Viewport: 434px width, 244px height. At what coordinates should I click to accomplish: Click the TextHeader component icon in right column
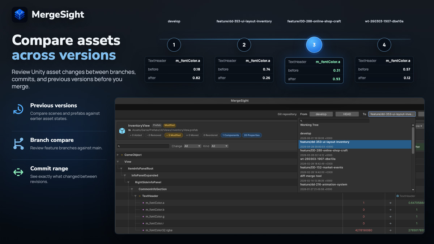398,196
